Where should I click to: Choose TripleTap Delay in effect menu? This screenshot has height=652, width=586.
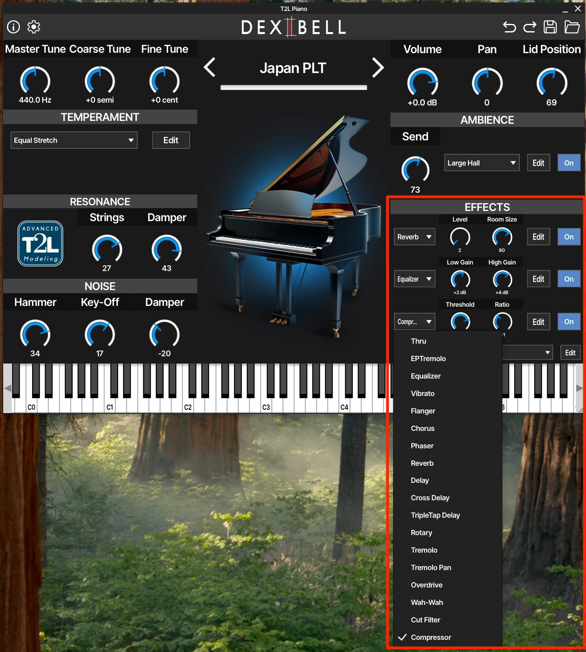tap(435, 515)
